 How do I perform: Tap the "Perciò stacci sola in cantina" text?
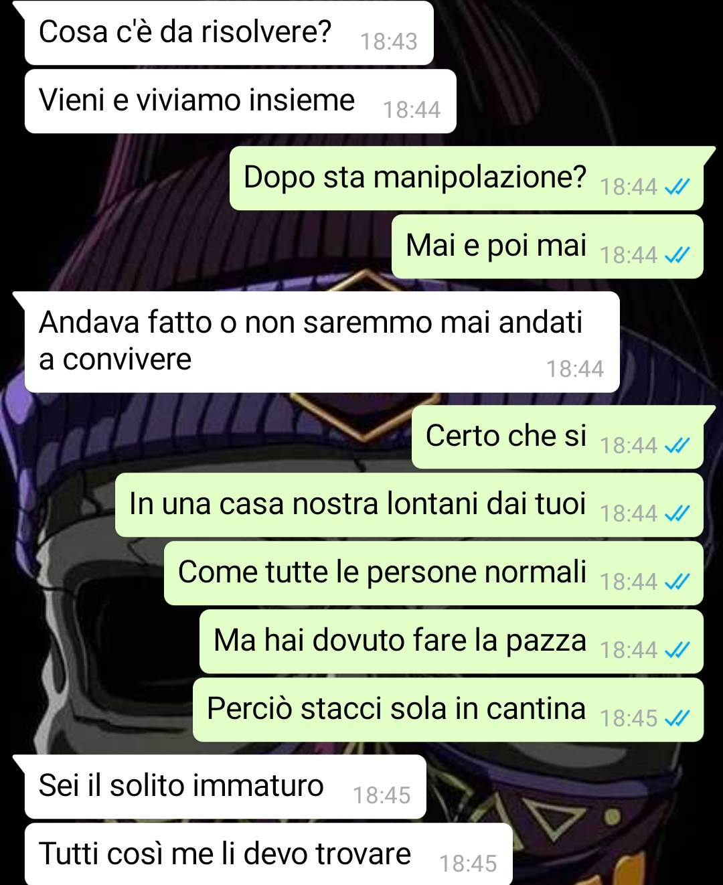click(x=396, y=709)
